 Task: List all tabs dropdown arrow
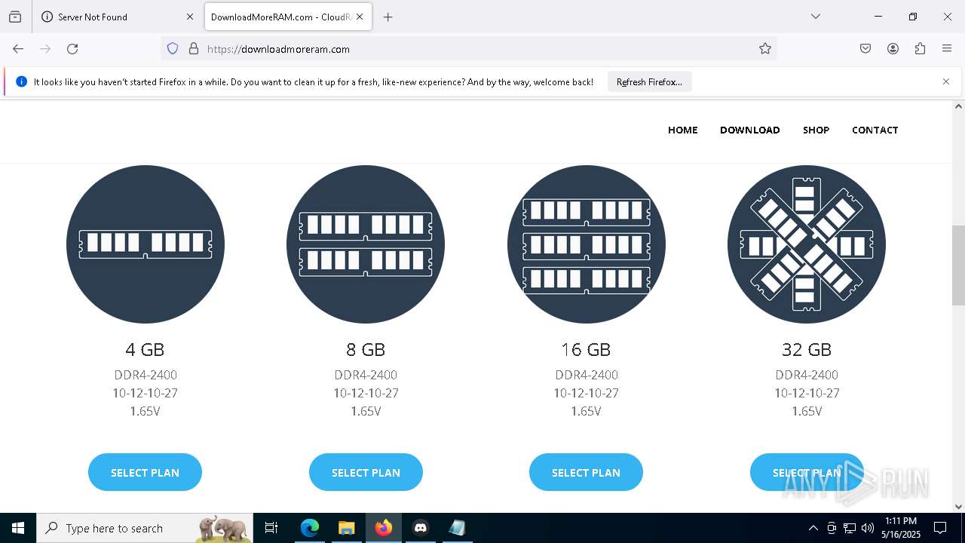[815, 17]
